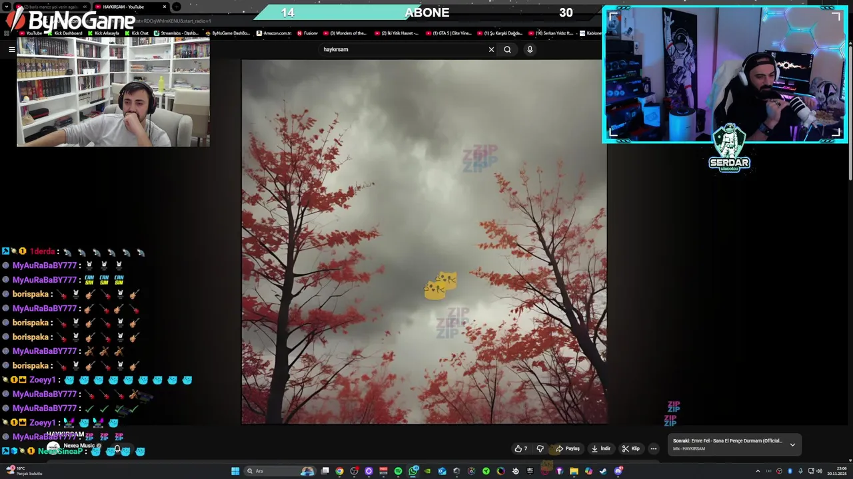Image resolution: width=853 pixels, height=479 pixels.
Task: Launch Google Chrome from the taskbar
Action: [339, 471]
